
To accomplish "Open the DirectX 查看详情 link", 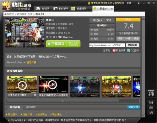I will pyautogui.click(x=31, y=62).
